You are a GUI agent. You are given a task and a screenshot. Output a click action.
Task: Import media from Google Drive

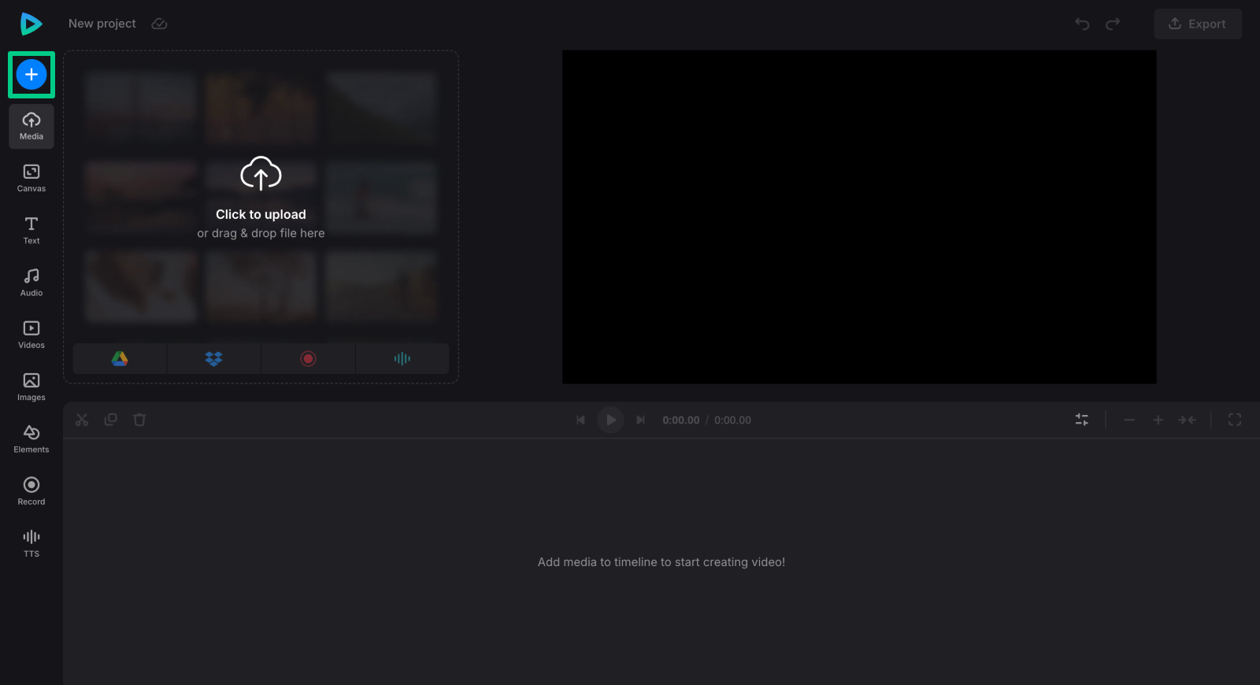click(120, 359)
